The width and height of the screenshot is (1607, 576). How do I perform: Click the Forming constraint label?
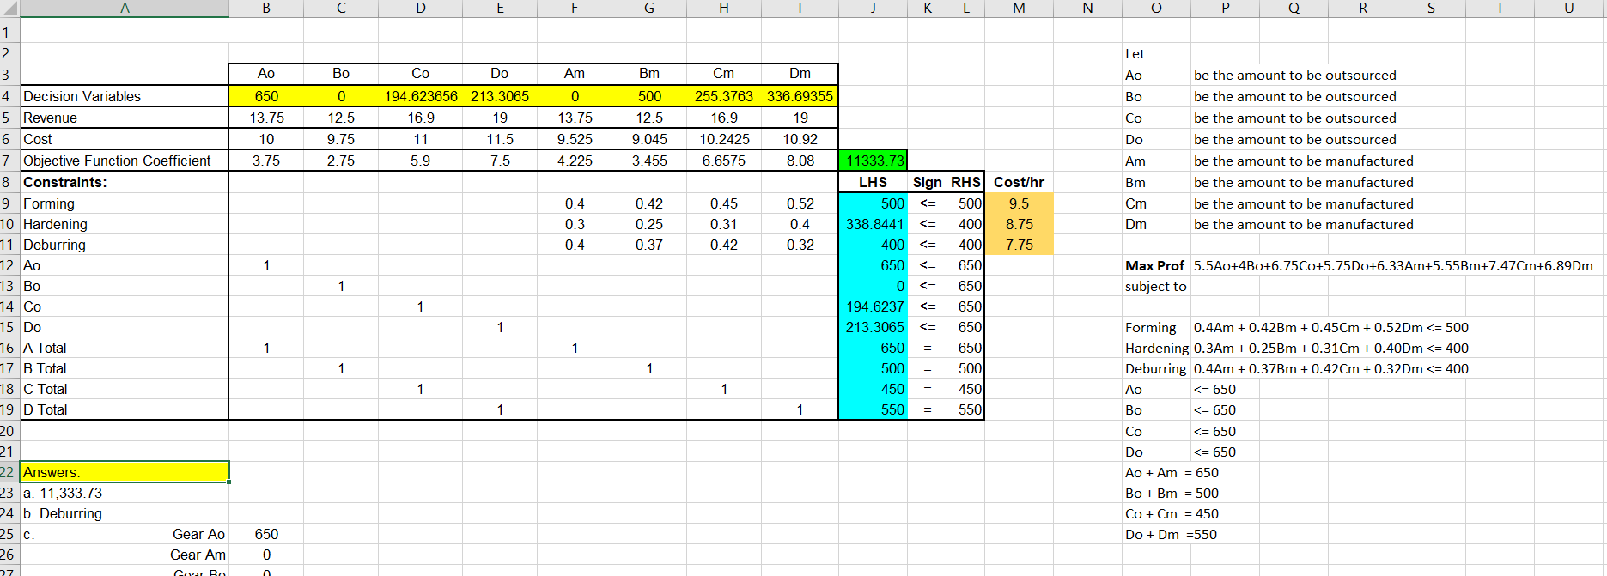125,203
